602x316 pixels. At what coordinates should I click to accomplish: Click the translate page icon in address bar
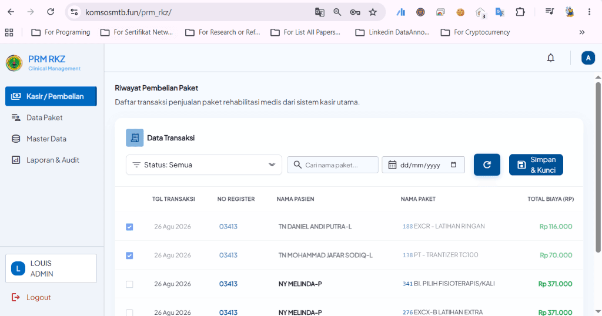tap(319, 12)
